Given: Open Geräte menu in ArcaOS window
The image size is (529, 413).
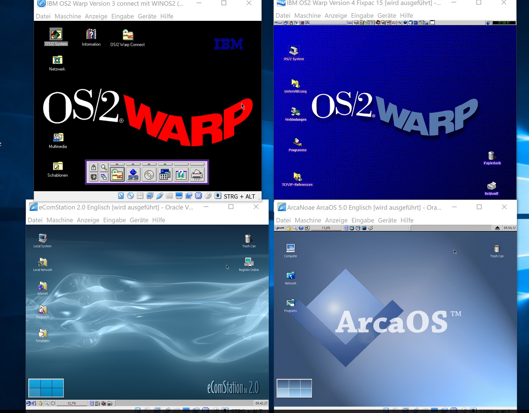Looking at the screenshot, I should click(x=387, y=220).
